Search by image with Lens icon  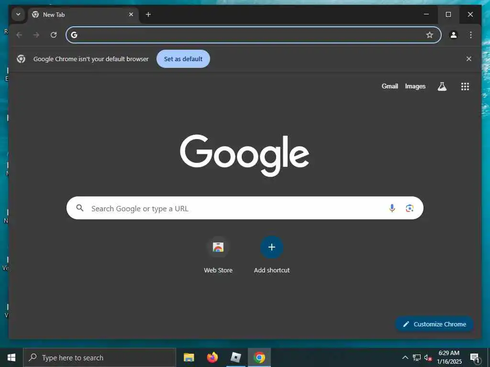410,208
